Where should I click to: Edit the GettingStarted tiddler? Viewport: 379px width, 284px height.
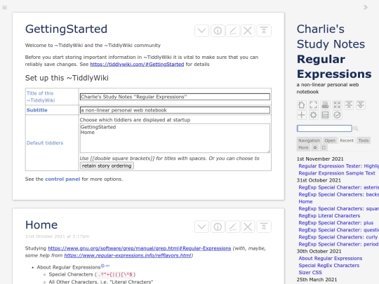coord(232,31)
